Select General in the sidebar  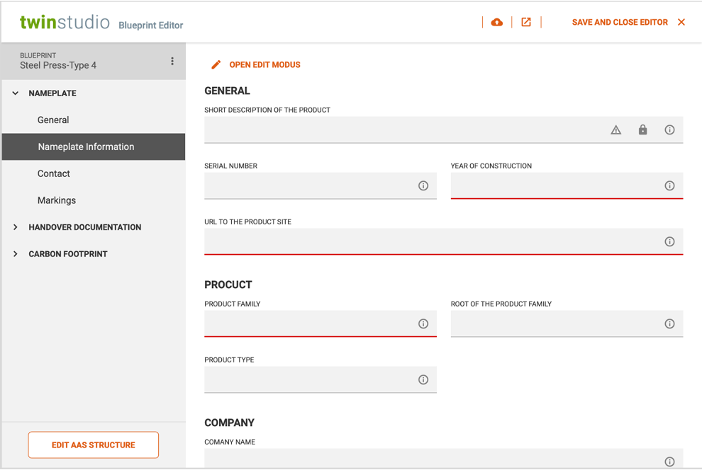[53, 120]
